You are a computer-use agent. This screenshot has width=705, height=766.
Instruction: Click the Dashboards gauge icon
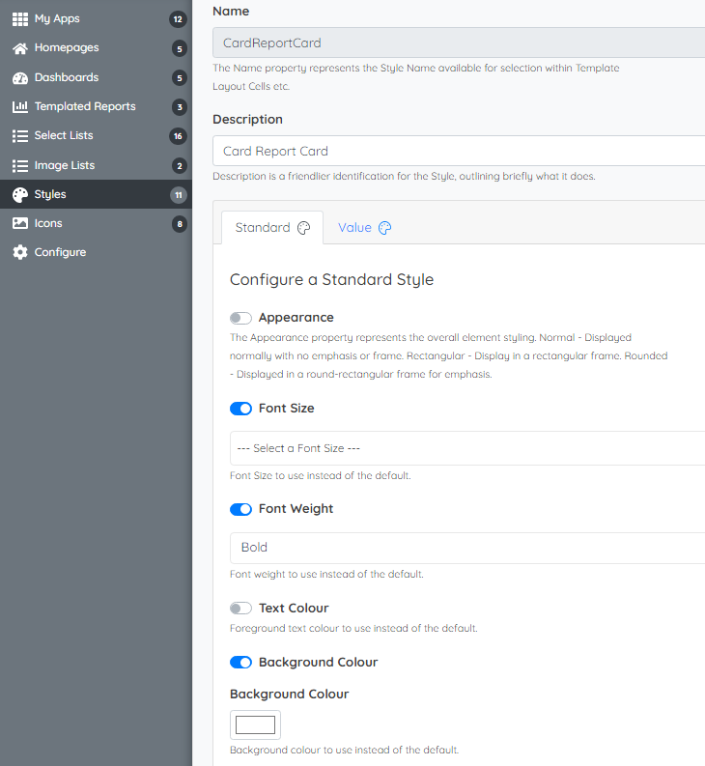[x=20, y=77]
